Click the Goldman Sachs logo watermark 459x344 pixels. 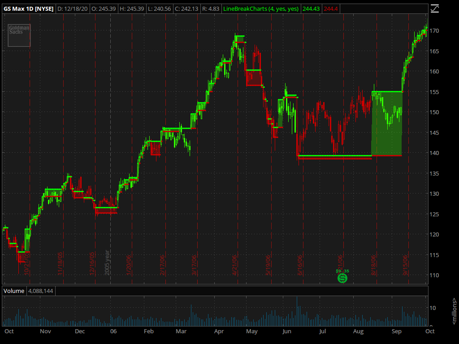(x=18, y=35)
